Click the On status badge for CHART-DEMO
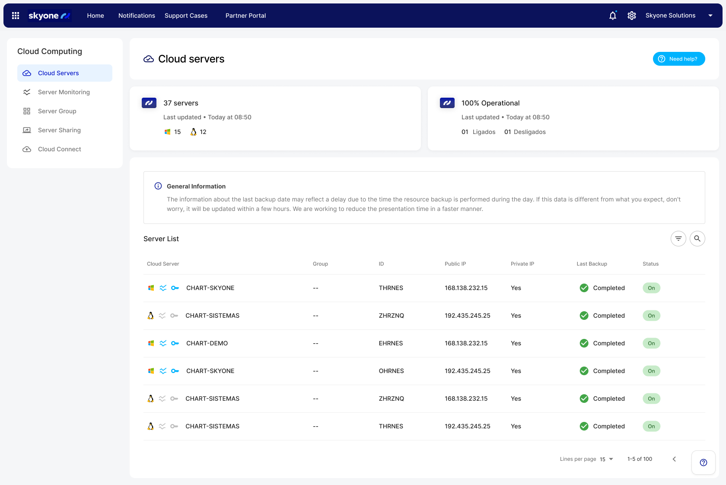 (x=651, y=343)
